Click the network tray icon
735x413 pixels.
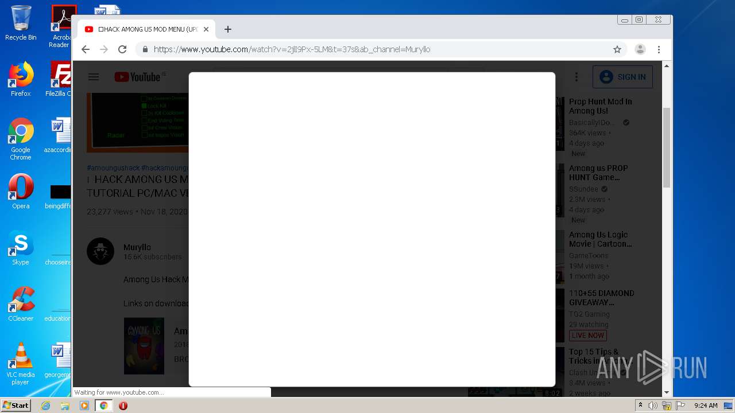point(667,406)
